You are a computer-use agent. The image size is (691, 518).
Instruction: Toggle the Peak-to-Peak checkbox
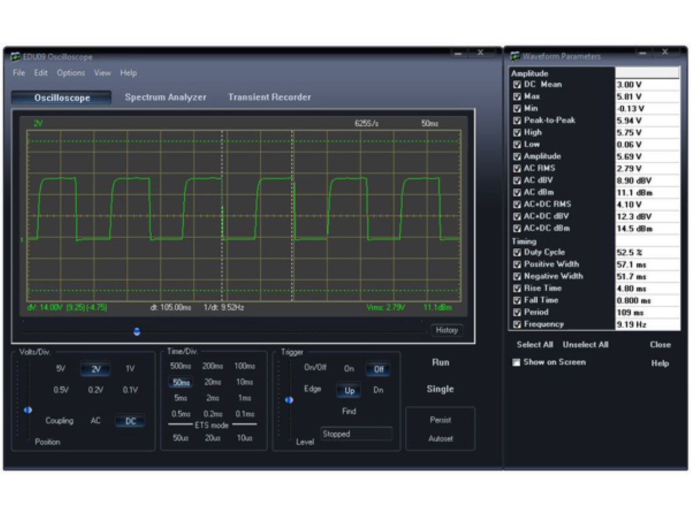tap(517, 121)
